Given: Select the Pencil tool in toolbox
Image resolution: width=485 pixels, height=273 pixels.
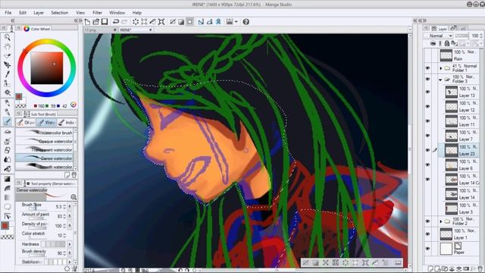Looking at the screenshot, I should tap(7, 112).
